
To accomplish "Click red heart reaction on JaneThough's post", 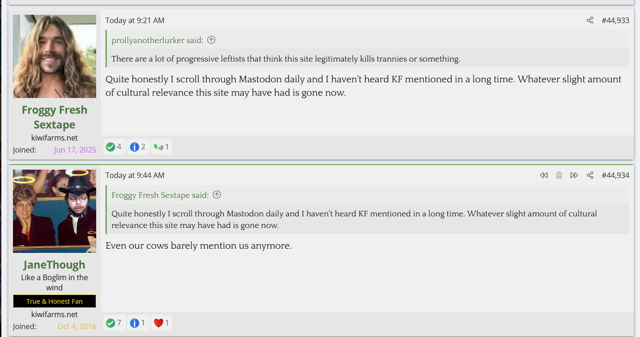I will pos(161,323).
